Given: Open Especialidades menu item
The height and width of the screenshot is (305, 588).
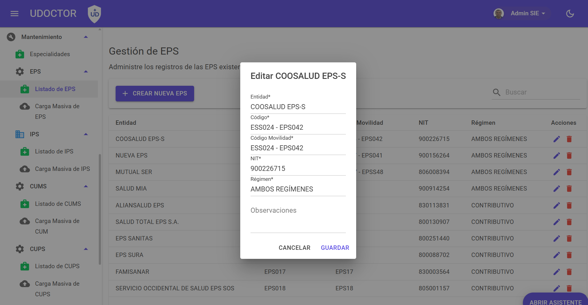Looking at the screenshot, I should click(50, 54).
